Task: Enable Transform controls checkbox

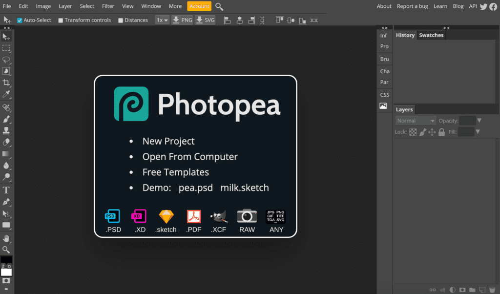Action: point(61,21)
